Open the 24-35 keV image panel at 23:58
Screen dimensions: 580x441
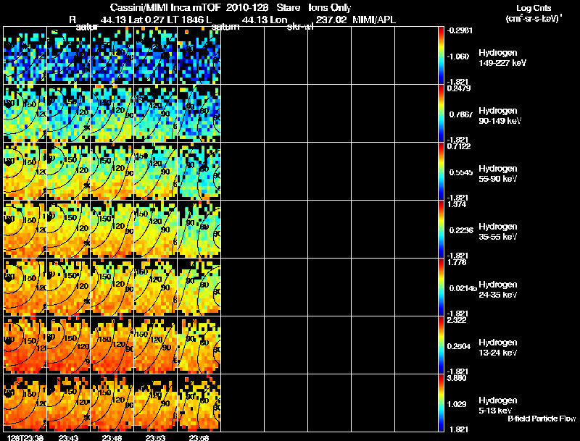pyautogui.click(x=199, y=287)
